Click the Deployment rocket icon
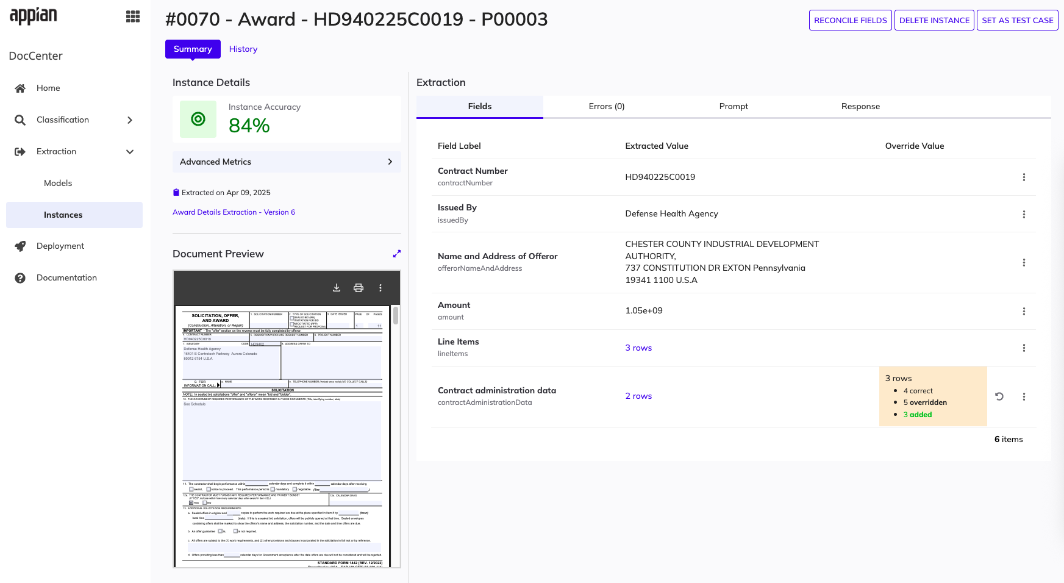This screenshot has width=1064, height=583. click(20, 246)
